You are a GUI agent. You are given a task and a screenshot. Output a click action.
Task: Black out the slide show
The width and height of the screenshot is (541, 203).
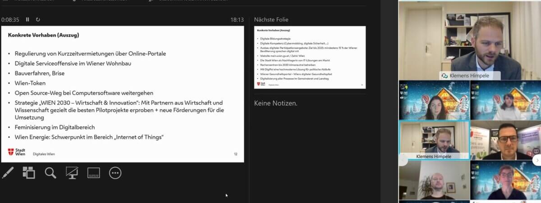tap(72, 172)
